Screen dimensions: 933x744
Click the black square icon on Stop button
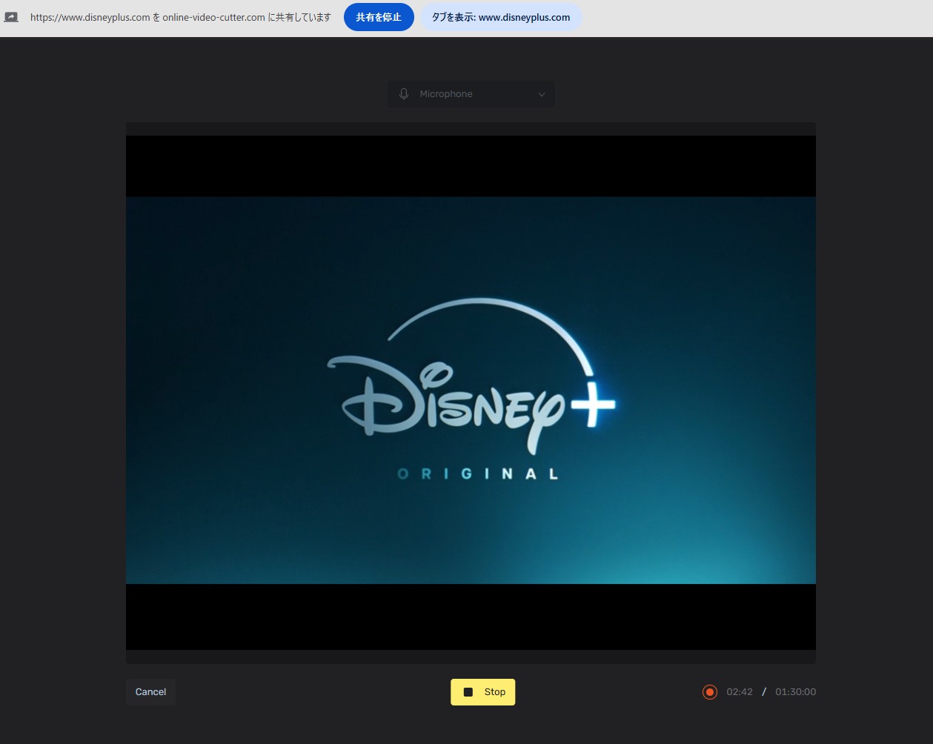tap(468, 692)
